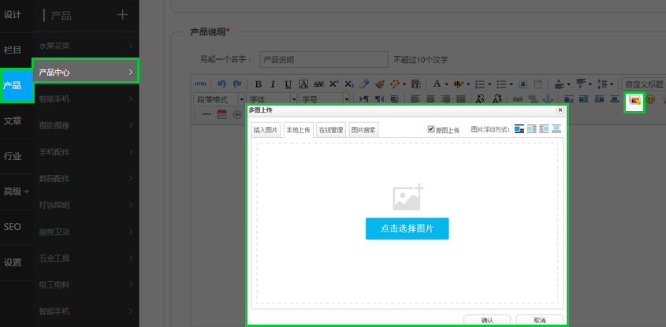Image resolution: width=666 pixels, height=327 pixels.
Task: Expand the 产品中心 category
Action: [85, 72]
